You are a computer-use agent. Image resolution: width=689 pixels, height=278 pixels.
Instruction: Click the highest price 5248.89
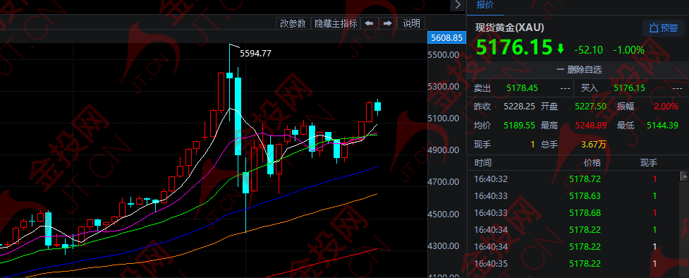pos(590,126)
